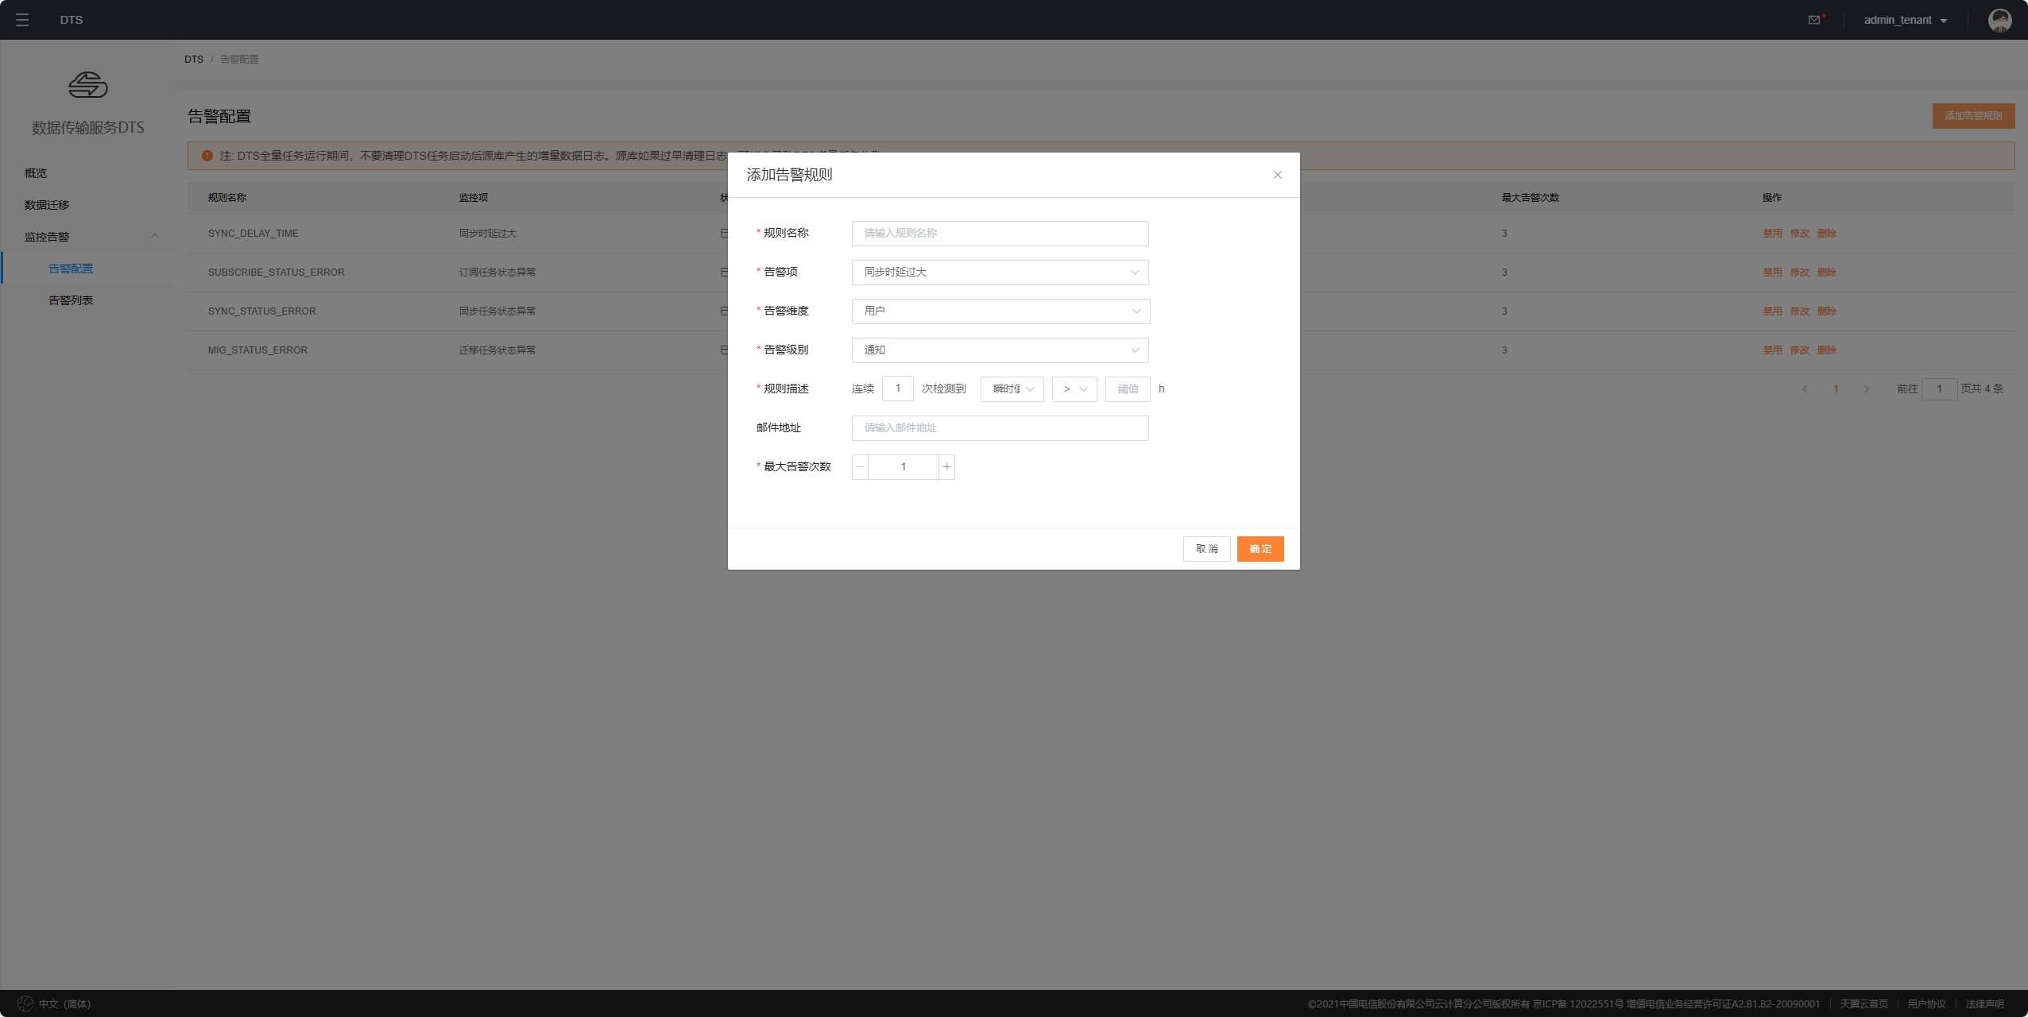The height and width of the screenshot is (1017, 2028).
Task: Increase the max alarm count with plus
Action: pos(946,467)
